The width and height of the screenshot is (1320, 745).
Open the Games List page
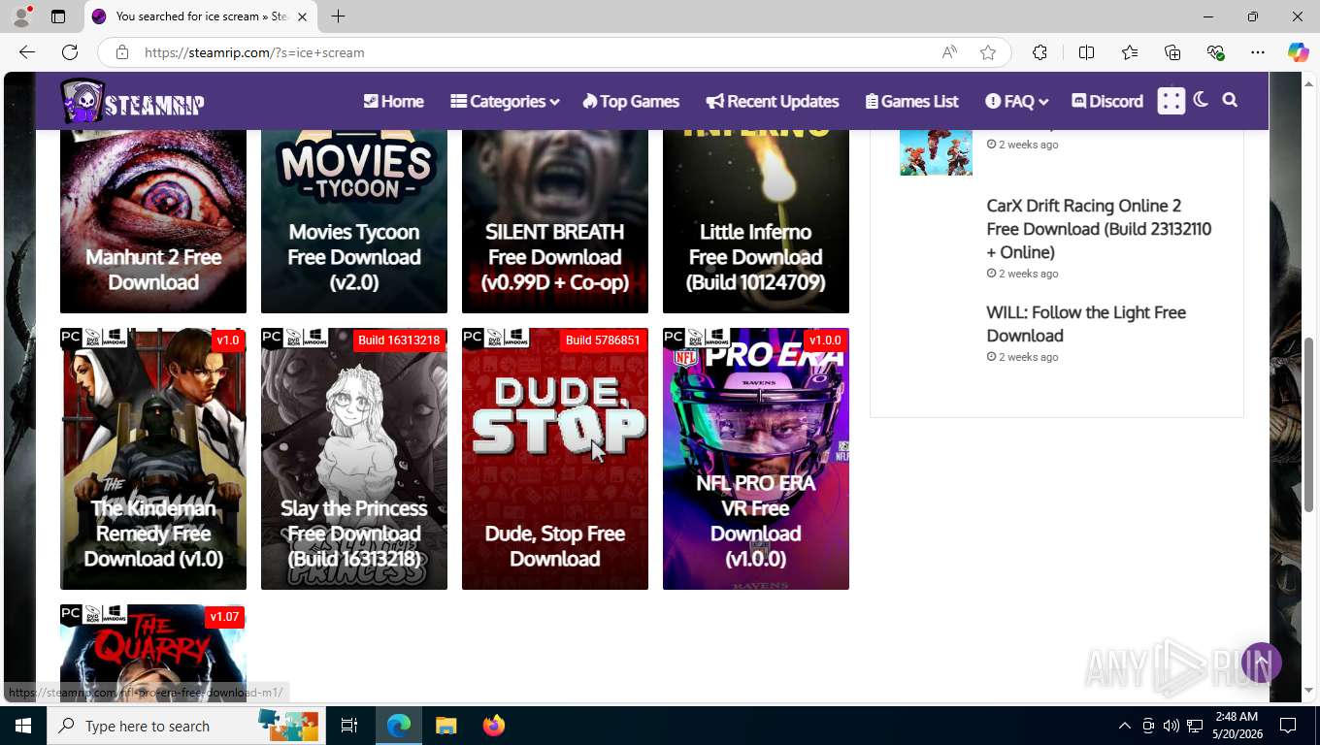(x=912, y=101)
